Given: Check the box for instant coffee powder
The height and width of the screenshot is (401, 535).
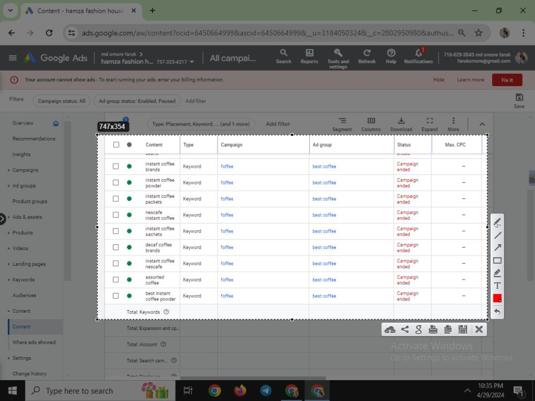Looking at the screenshot, I should (116, 182).
